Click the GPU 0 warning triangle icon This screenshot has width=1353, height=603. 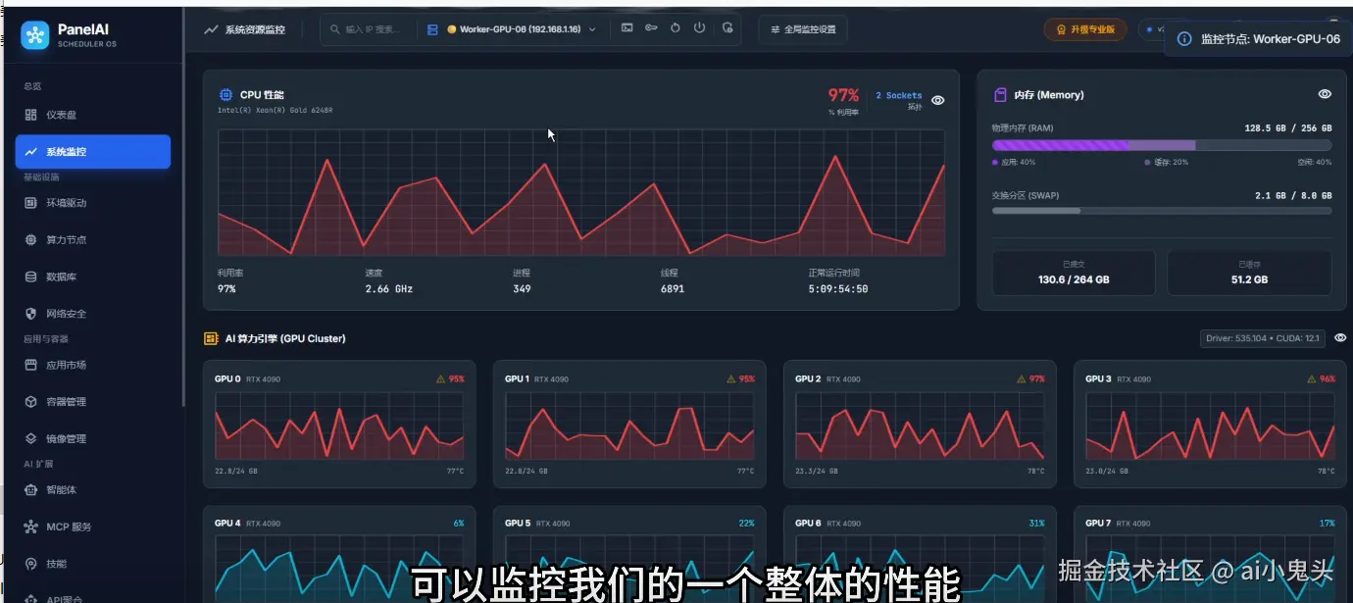coord(441,378)
